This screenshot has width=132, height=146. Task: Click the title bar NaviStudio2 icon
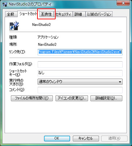[4, 4]
